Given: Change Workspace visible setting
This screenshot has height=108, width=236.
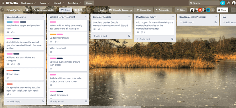Looking at the screenshot, I should (x=44, y=10).
